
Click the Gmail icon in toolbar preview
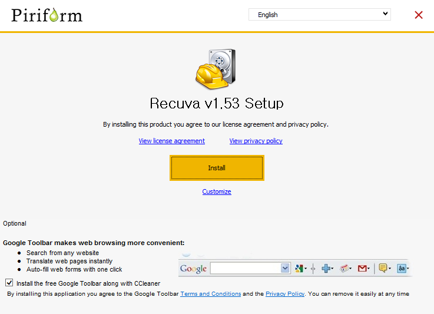(x=362, y=268)
